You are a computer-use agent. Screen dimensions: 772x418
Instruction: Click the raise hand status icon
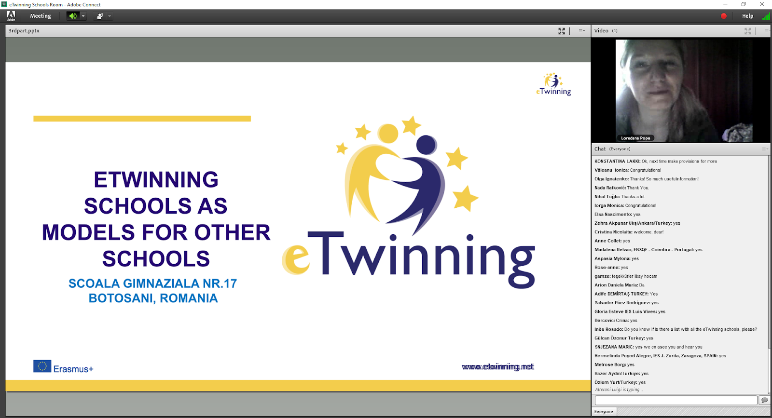[99, 16]
